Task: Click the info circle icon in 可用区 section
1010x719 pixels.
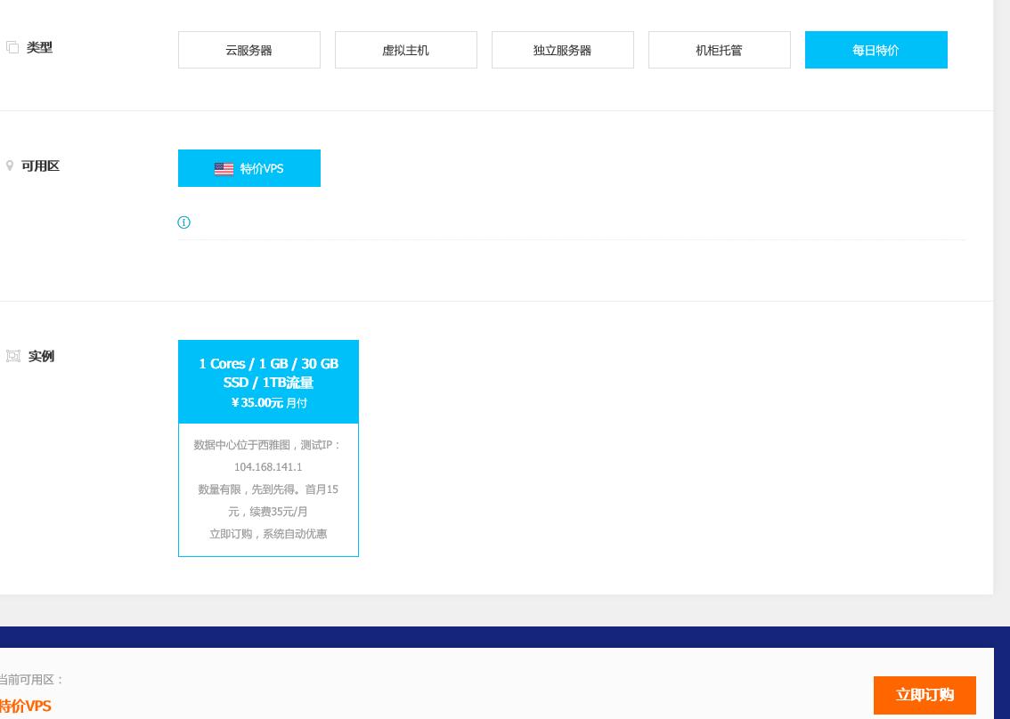Action: click(183, 222)
